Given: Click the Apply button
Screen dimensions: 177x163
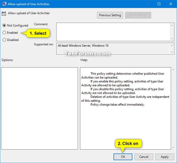Looking at the screenshot, I should coord(164,157).
